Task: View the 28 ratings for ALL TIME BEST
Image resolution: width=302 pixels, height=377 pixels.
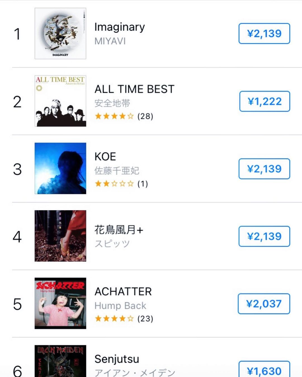Action: coord(124,116)
